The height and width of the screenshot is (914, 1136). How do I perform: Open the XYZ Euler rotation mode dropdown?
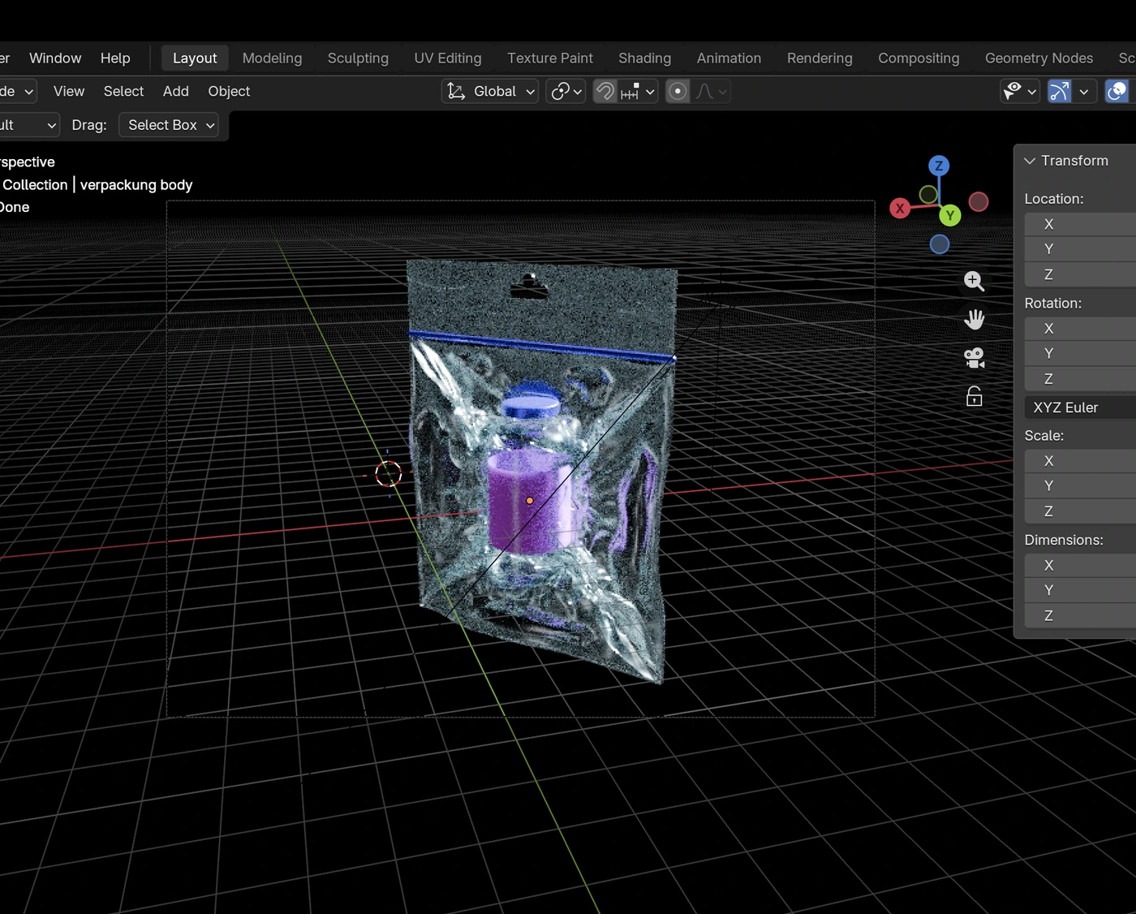pos(1080,407)
